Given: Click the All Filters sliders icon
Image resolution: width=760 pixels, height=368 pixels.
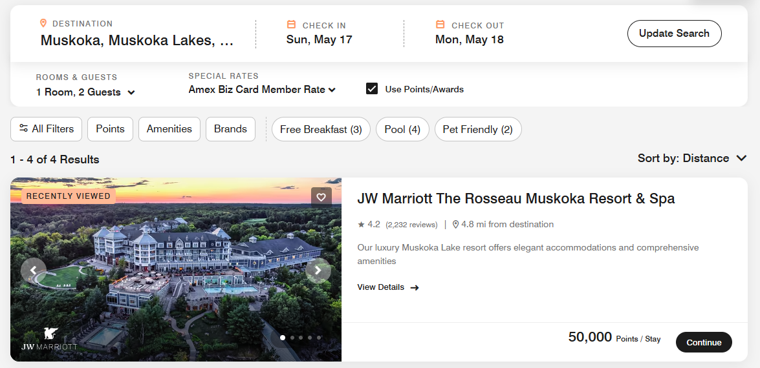Looking at the screenshot, I should [x=23, y=128].
